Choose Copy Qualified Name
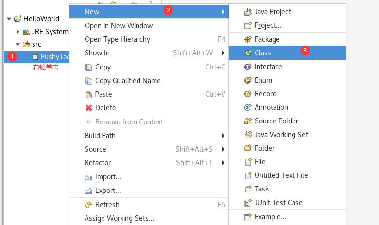 pos(128,81)
